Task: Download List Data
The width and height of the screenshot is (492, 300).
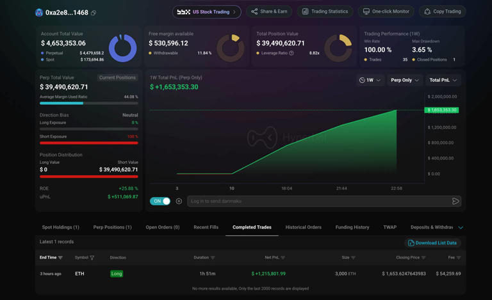Action: (432, 243)
